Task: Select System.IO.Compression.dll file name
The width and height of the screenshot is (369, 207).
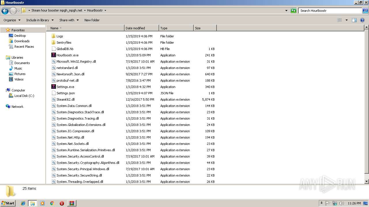Action: tap(75, 131)
